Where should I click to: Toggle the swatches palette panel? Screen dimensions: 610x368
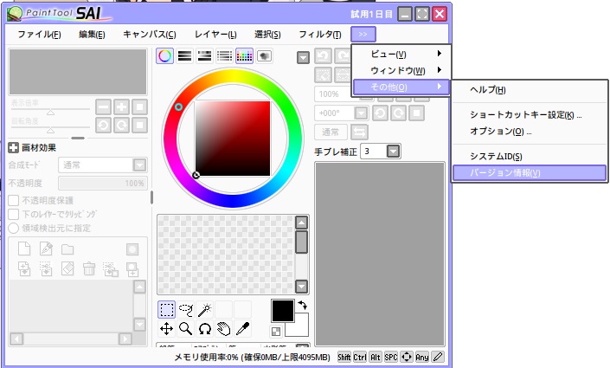244,56
